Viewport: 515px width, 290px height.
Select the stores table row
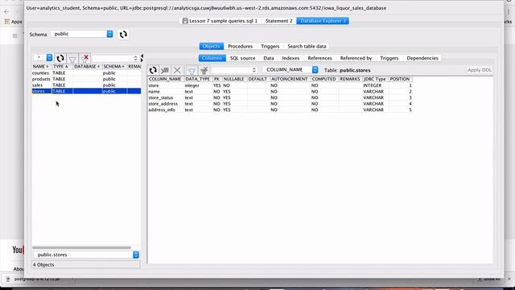86,91
